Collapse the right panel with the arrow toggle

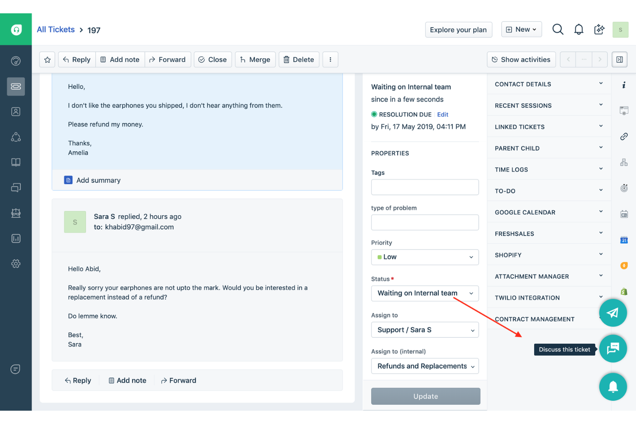tap(619, 59)
